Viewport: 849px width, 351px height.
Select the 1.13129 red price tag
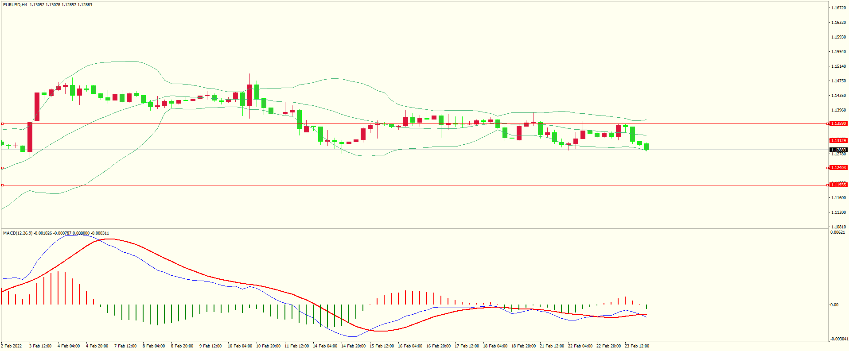pyautogui.click(x=838, y=140)
